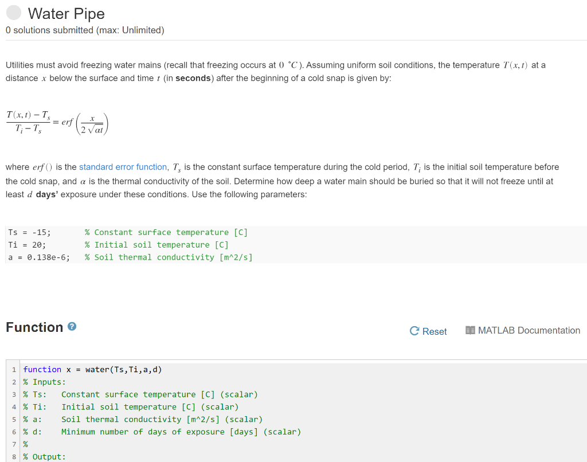Click line number 1 in the editor gutter
Viewport: 587px width, 462px height.
pyautogui.click(x=13, y=369)
